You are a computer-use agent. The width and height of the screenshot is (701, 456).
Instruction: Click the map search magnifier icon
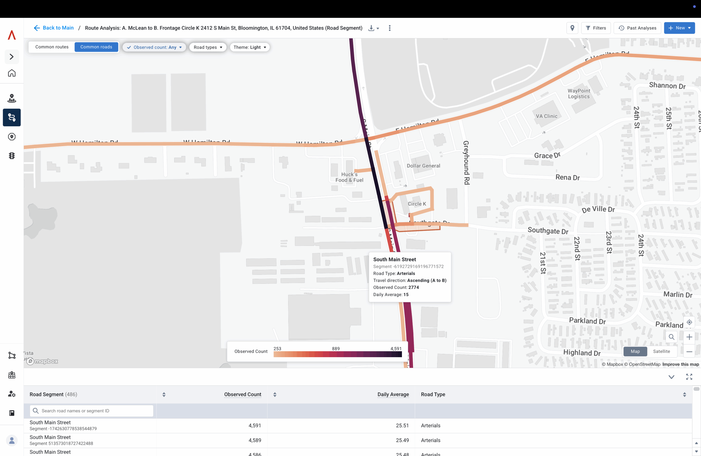671,337
